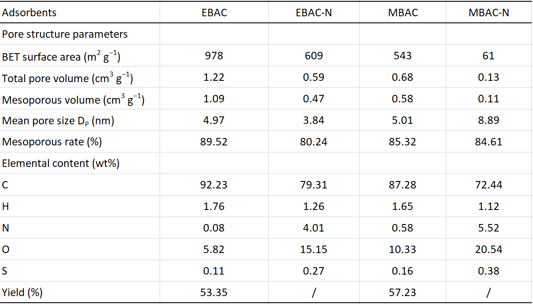The image size is (533, 304).
Task: Select EBAC BET value 978
Action: pos(214,56)
